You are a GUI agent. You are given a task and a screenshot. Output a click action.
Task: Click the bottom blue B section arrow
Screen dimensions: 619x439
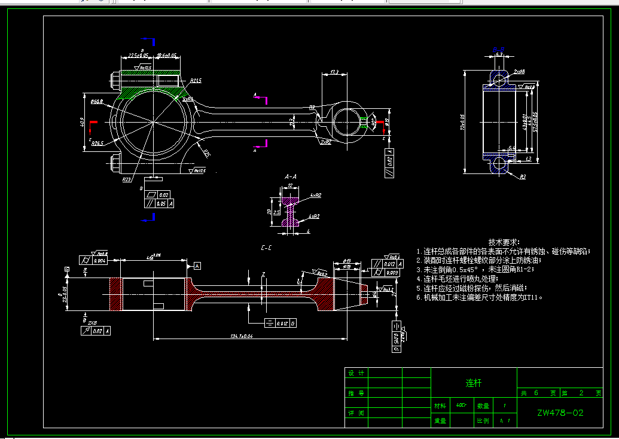148,218
